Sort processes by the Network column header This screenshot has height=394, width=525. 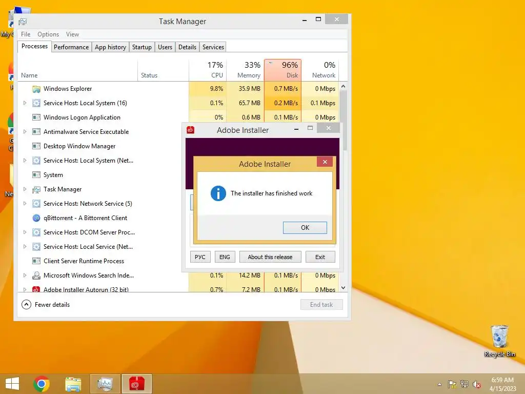(320, 70)
